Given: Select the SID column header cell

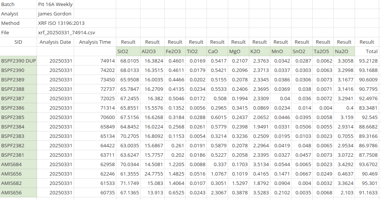Looking at the screenshot, I should [x=18, y=42].
